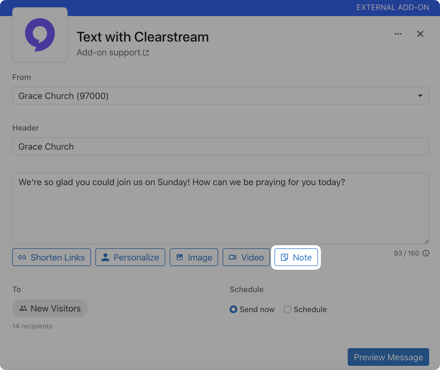Close the Text with Clearstream dialog
This screenshot has width=440, height=370.
pos(420,34)
